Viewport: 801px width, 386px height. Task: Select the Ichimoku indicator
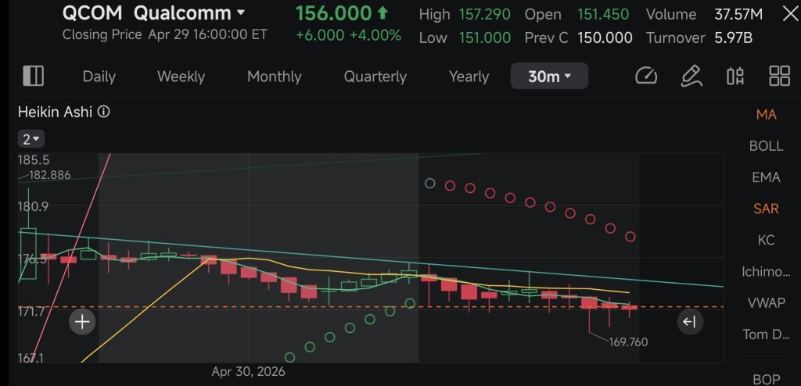(x=766, y=272)
